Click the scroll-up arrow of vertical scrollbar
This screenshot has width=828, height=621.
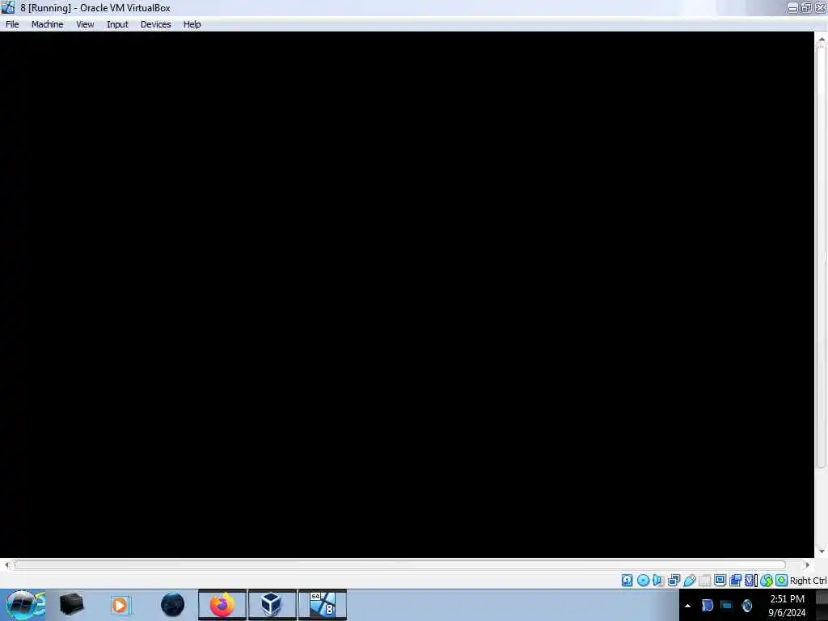click(x=822, y=39)
